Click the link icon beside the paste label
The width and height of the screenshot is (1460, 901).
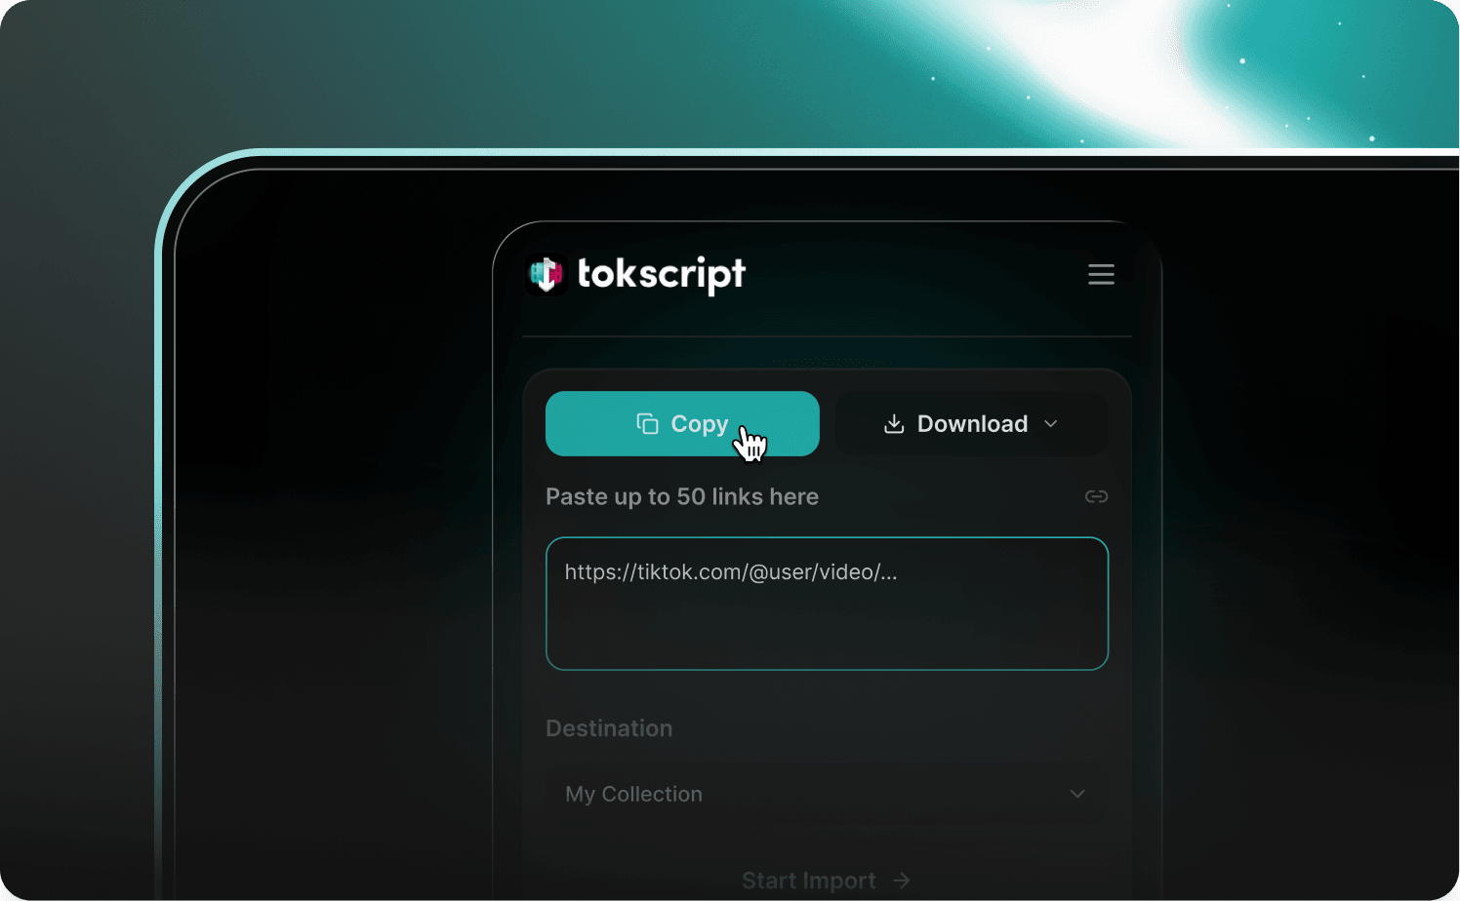[x=1096, y=496]
